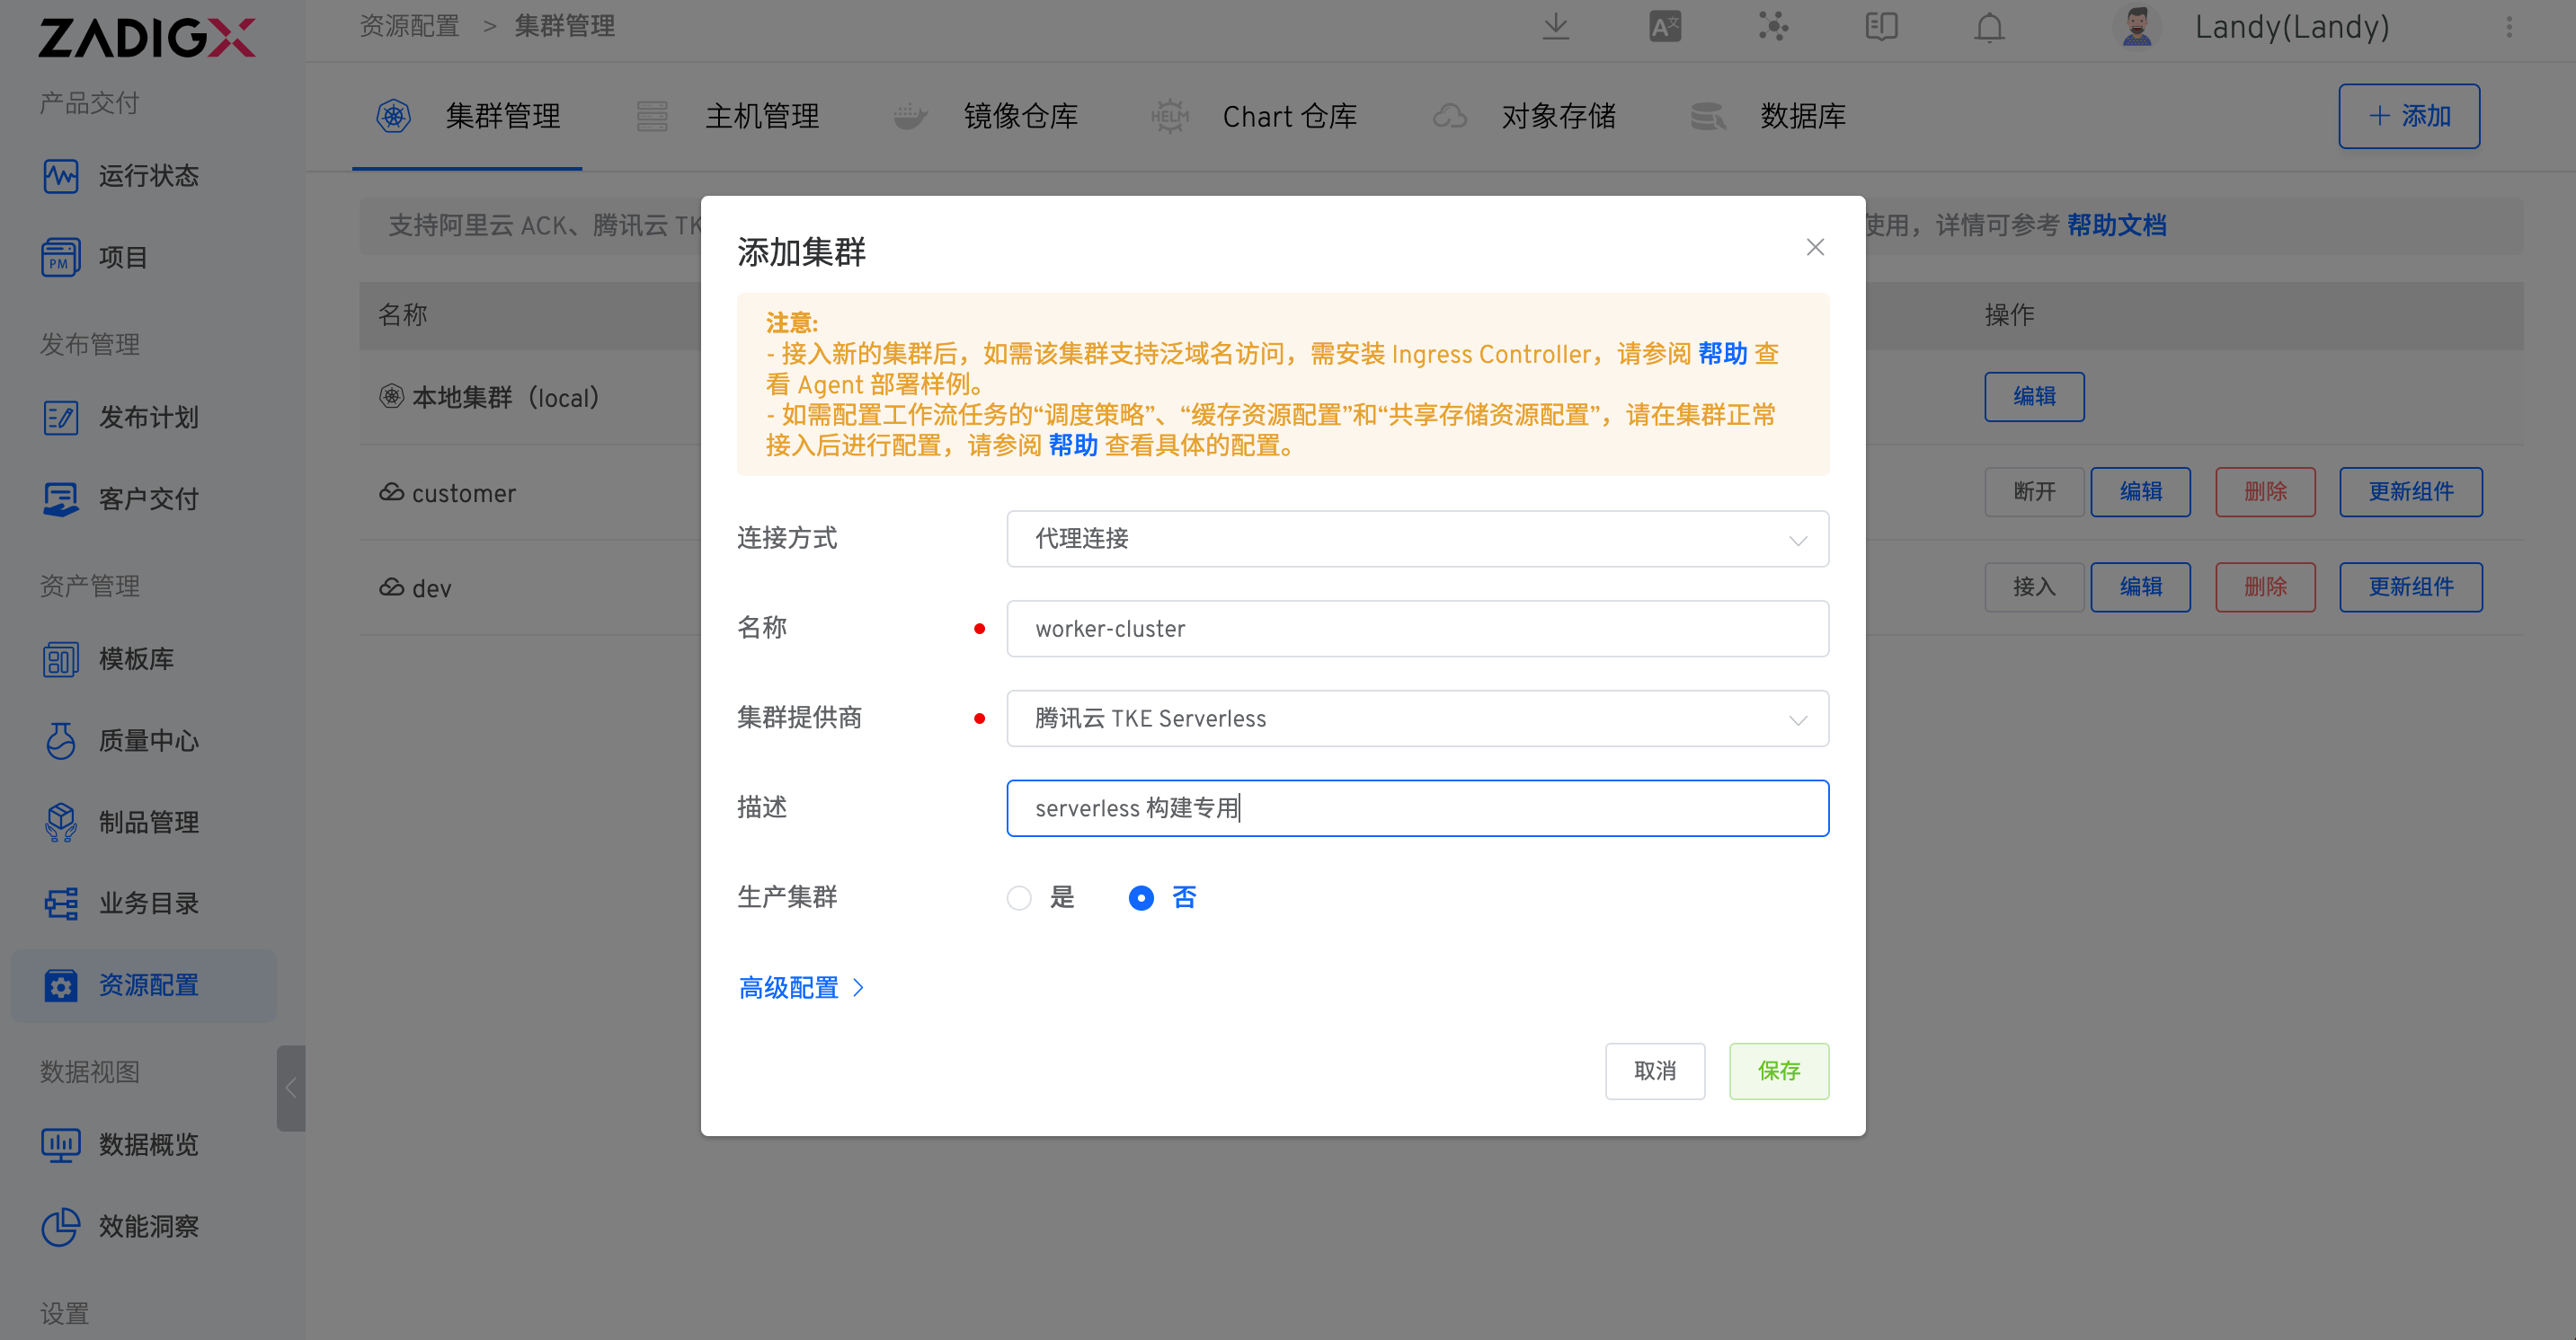
Task: Click the 描述 input field
Action: [1417, 808]
